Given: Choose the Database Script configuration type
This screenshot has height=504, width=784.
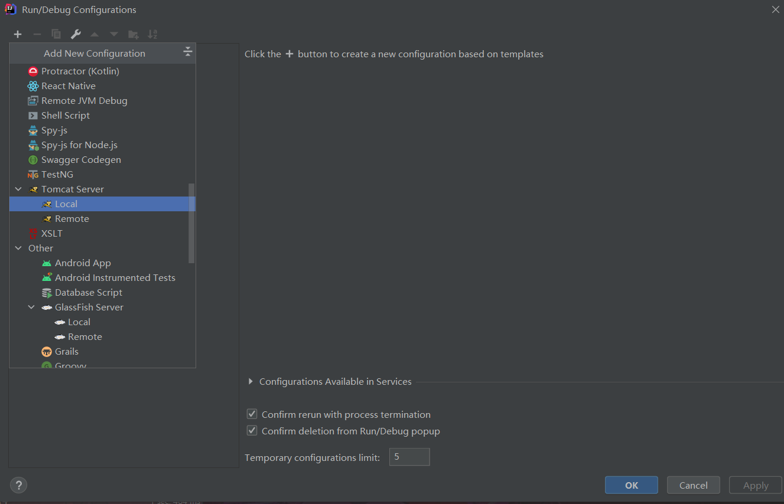Looking at the screenshot, I should click(x=102, y=292).
